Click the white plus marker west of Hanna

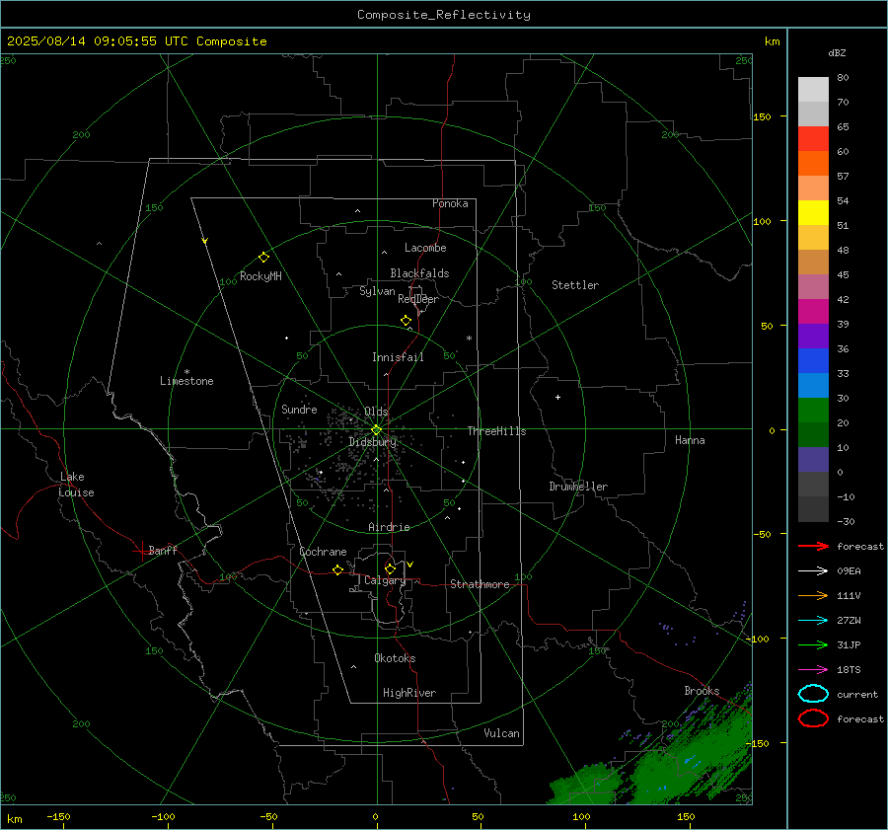pos(557,397)
